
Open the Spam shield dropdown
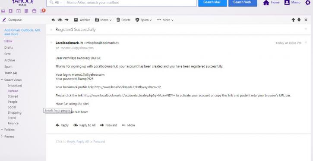coord(143,20)
